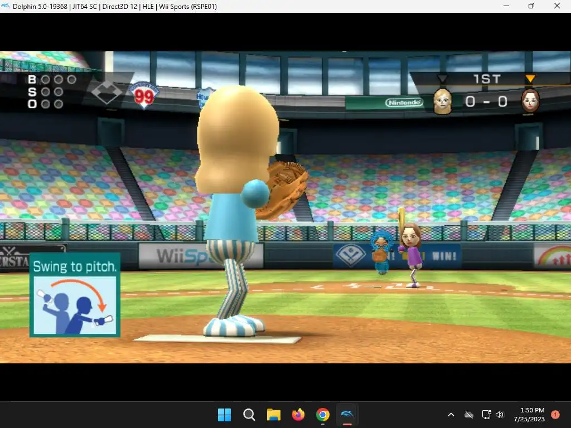Click the swing-to-pitch instruction picture

point(75,305)
